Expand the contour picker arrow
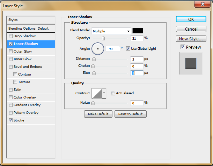The width and height of the screenshot is (213, 166). click(104, 93)
